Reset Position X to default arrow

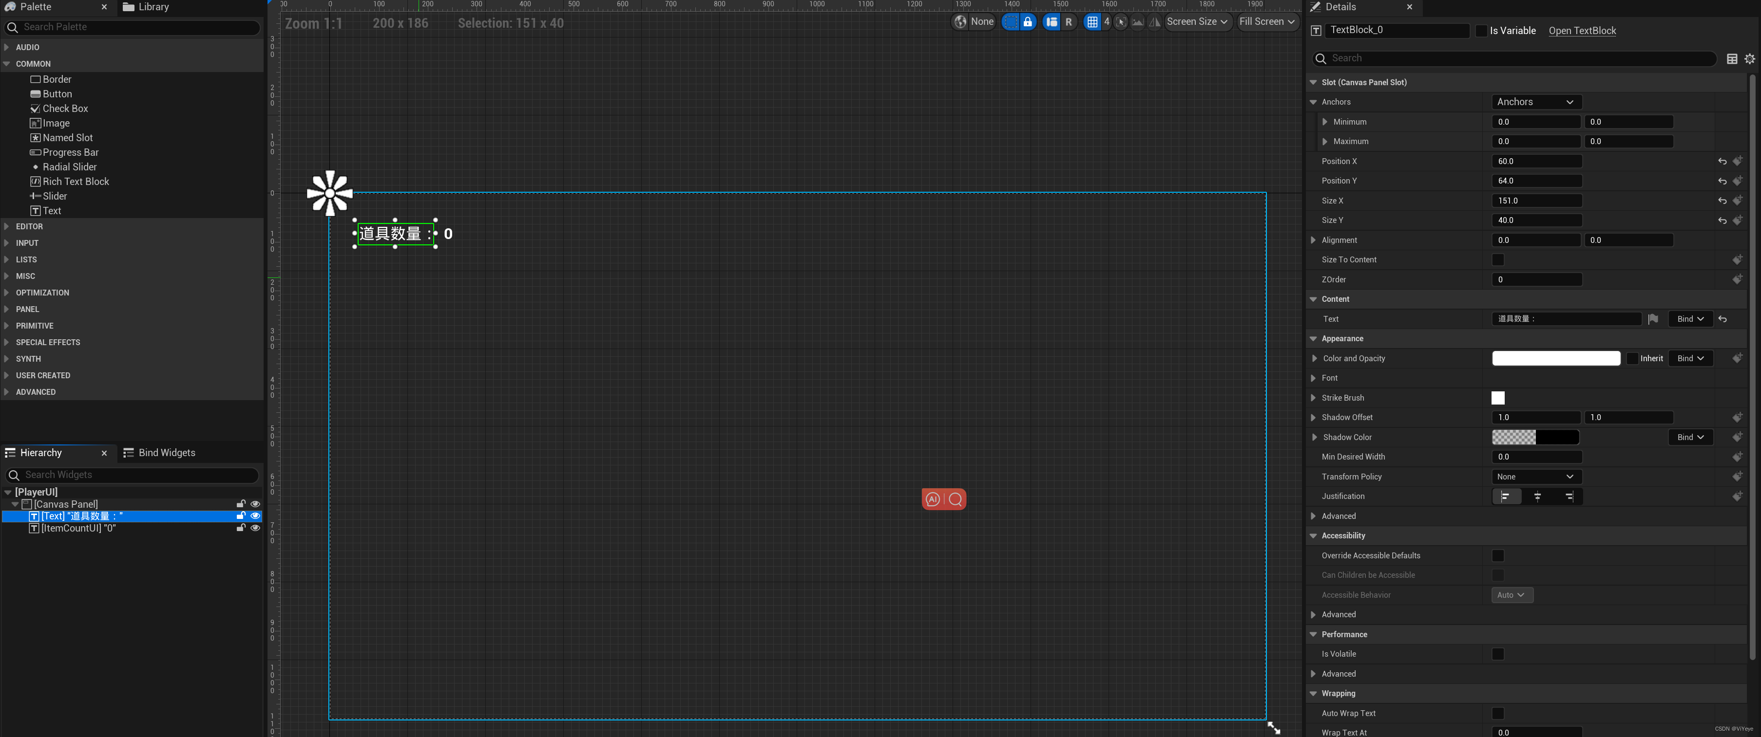pyautogui.click(x=1722, y=162)
